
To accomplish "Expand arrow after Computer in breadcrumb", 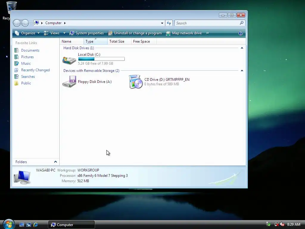I will [65, 23].
